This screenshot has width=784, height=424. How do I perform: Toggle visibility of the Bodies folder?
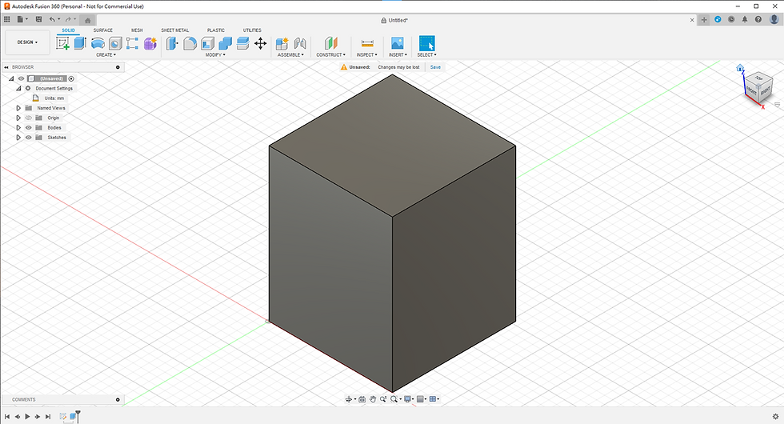pyautogui.click(x=29, y=127)
